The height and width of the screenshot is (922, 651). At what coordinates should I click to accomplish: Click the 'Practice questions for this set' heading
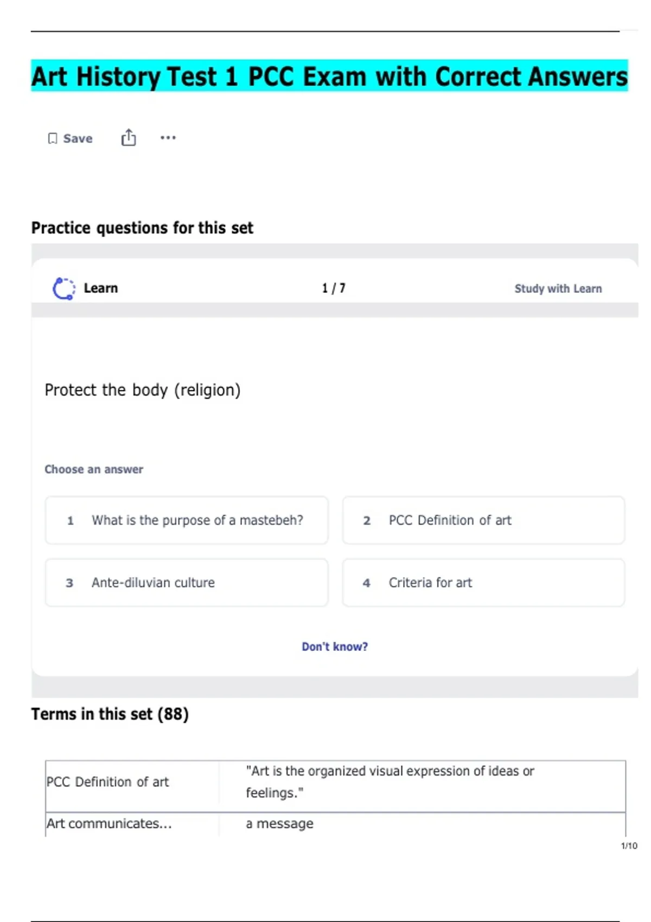[142, 228]
